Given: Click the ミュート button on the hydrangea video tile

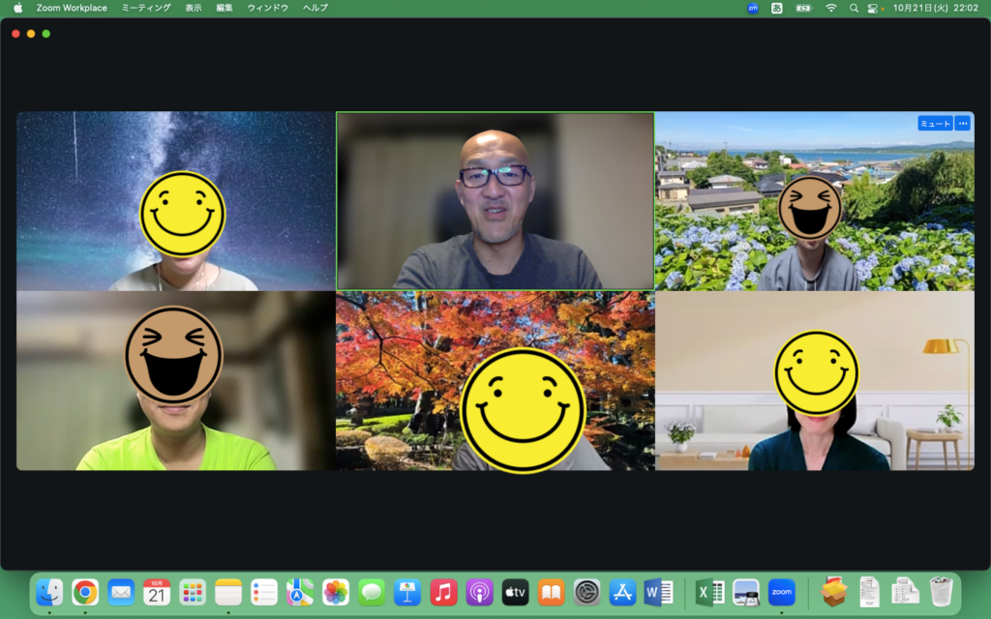Looking at the screenshot, I should (935, 124).
